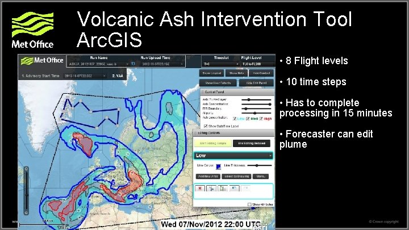Click the greyed-out redo icon
Image resolution: width=409 pixels, height=230 pixels.
tap(245, 188)
